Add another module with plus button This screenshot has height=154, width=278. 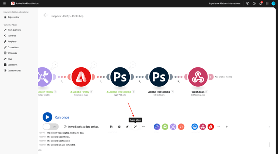coord(211,77)
